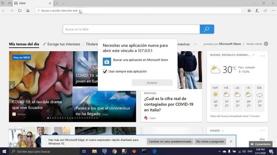Select the MAR weather forecast day
Screen dimensions: 277x155
216,98
